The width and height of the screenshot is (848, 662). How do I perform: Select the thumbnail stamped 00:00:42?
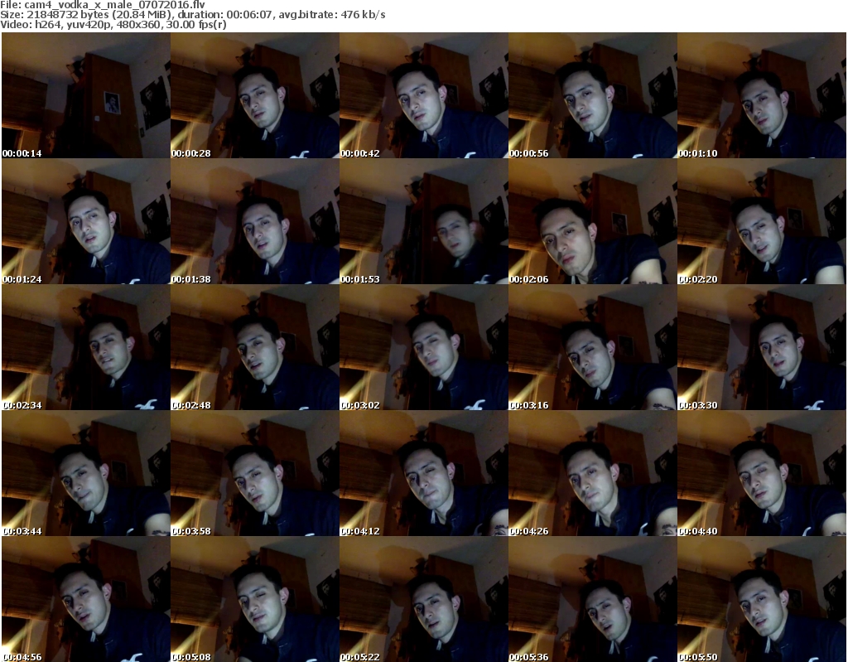pos(423,95)
